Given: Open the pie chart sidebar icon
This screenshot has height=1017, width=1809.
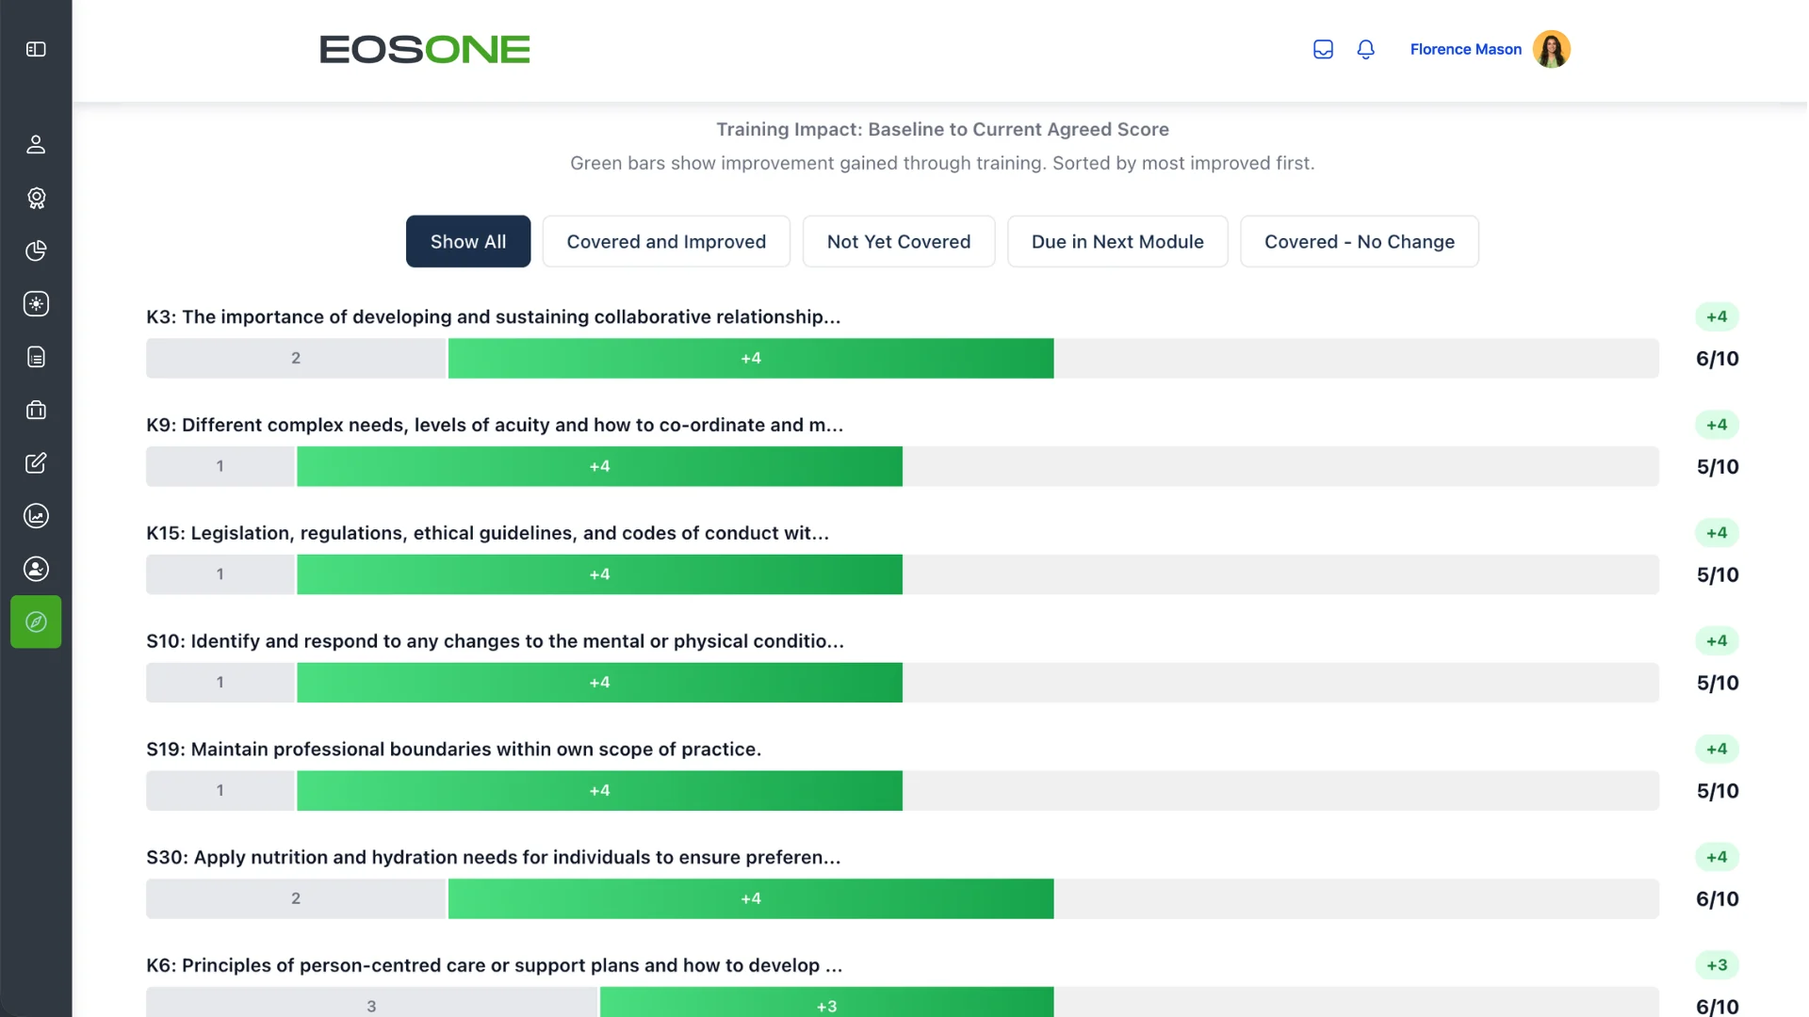Looking at the screenshot, I should (x=36, y=250).
